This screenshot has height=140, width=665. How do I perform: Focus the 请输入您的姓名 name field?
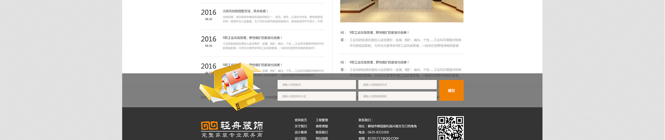click(x=317, y=85)
